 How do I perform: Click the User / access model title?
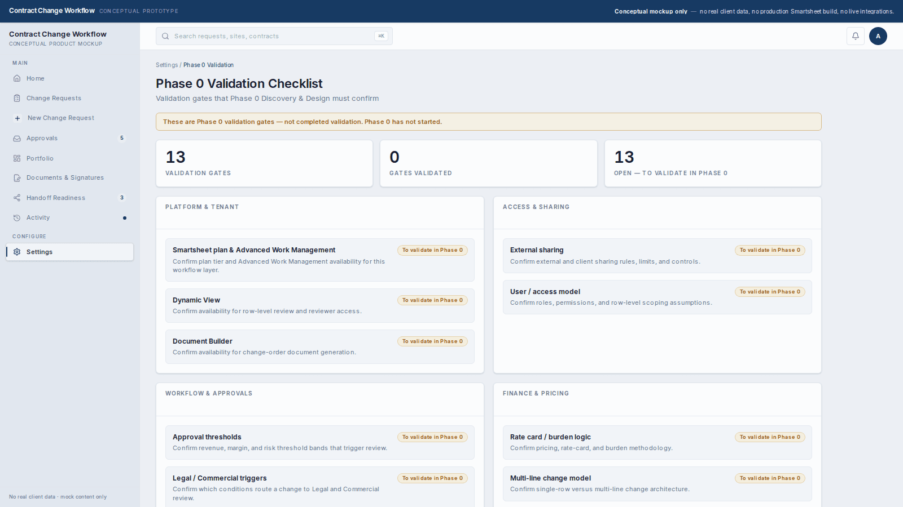coord(545,292)
